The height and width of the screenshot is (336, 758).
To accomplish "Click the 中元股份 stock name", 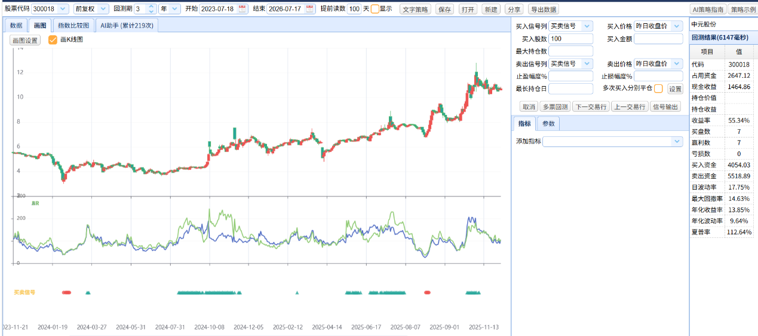I will [x=704, y=25].
